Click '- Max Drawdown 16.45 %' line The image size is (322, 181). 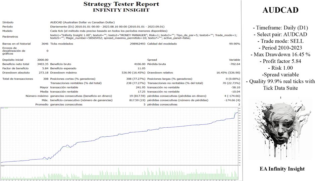(x=280, y=54)
